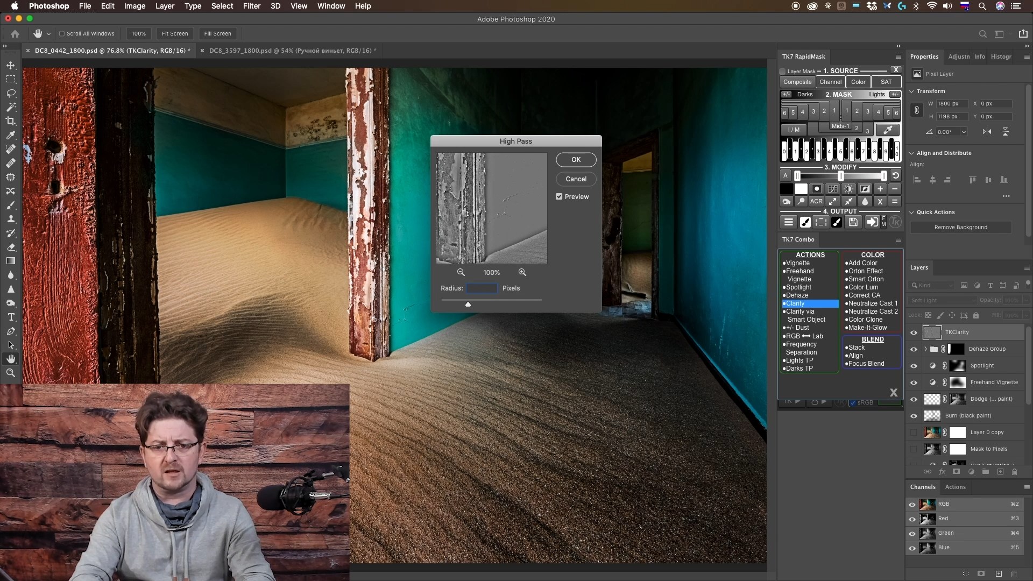Hide the Spotlight layer
1033x581 pixels.
click(914, 366)
